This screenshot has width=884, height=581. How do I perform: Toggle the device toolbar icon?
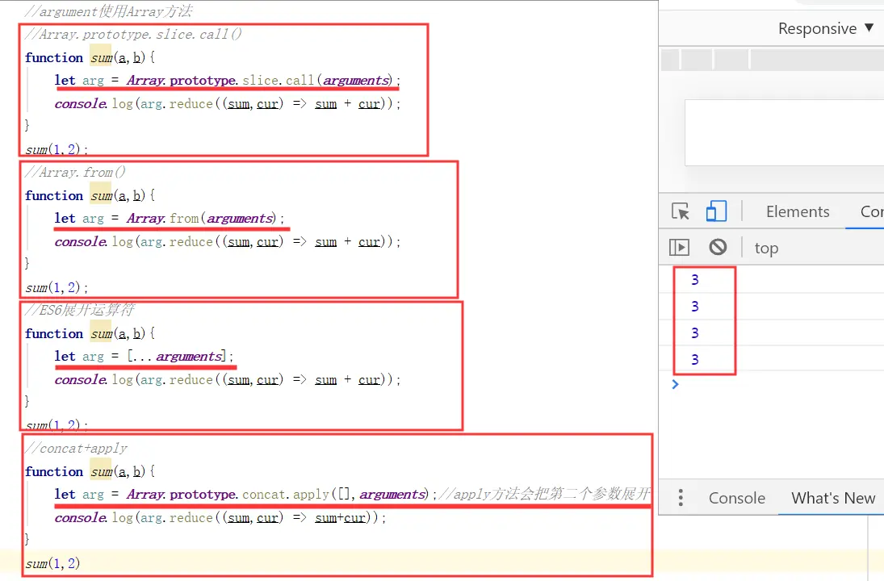(x=716, y=211)
